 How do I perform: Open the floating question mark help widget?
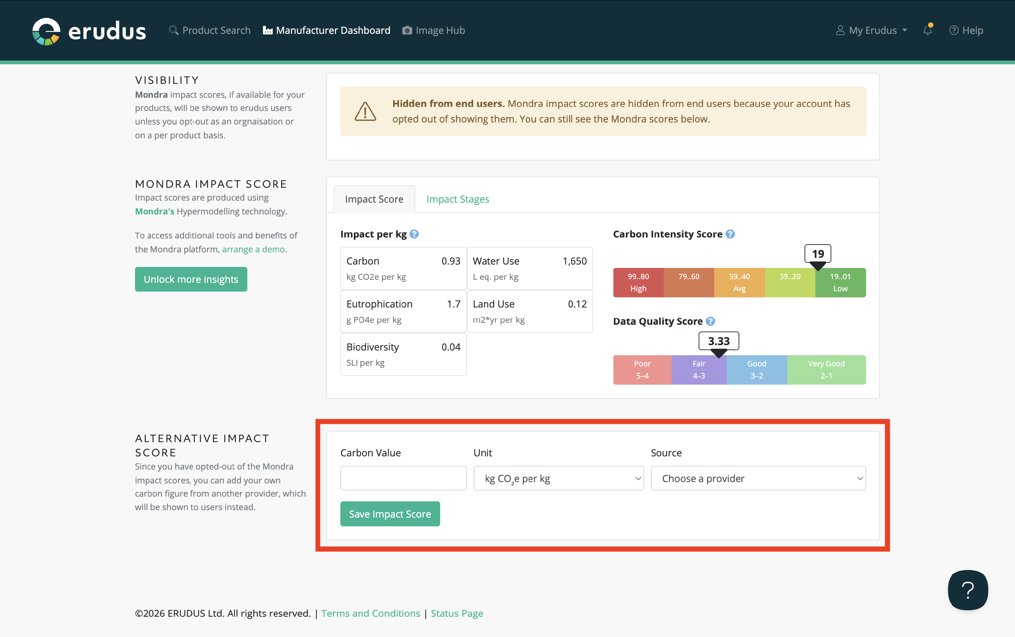pos(968,590)
